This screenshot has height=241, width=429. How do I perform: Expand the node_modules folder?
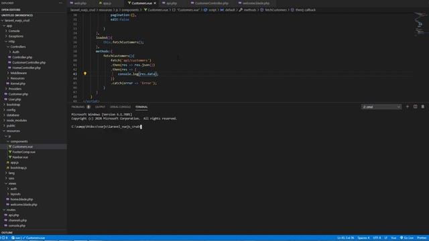[16, 120]
